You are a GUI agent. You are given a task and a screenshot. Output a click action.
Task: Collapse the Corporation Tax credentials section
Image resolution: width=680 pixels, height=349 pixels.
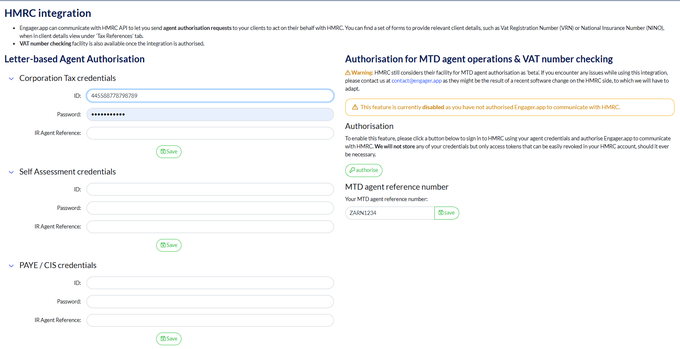(11, 79)
